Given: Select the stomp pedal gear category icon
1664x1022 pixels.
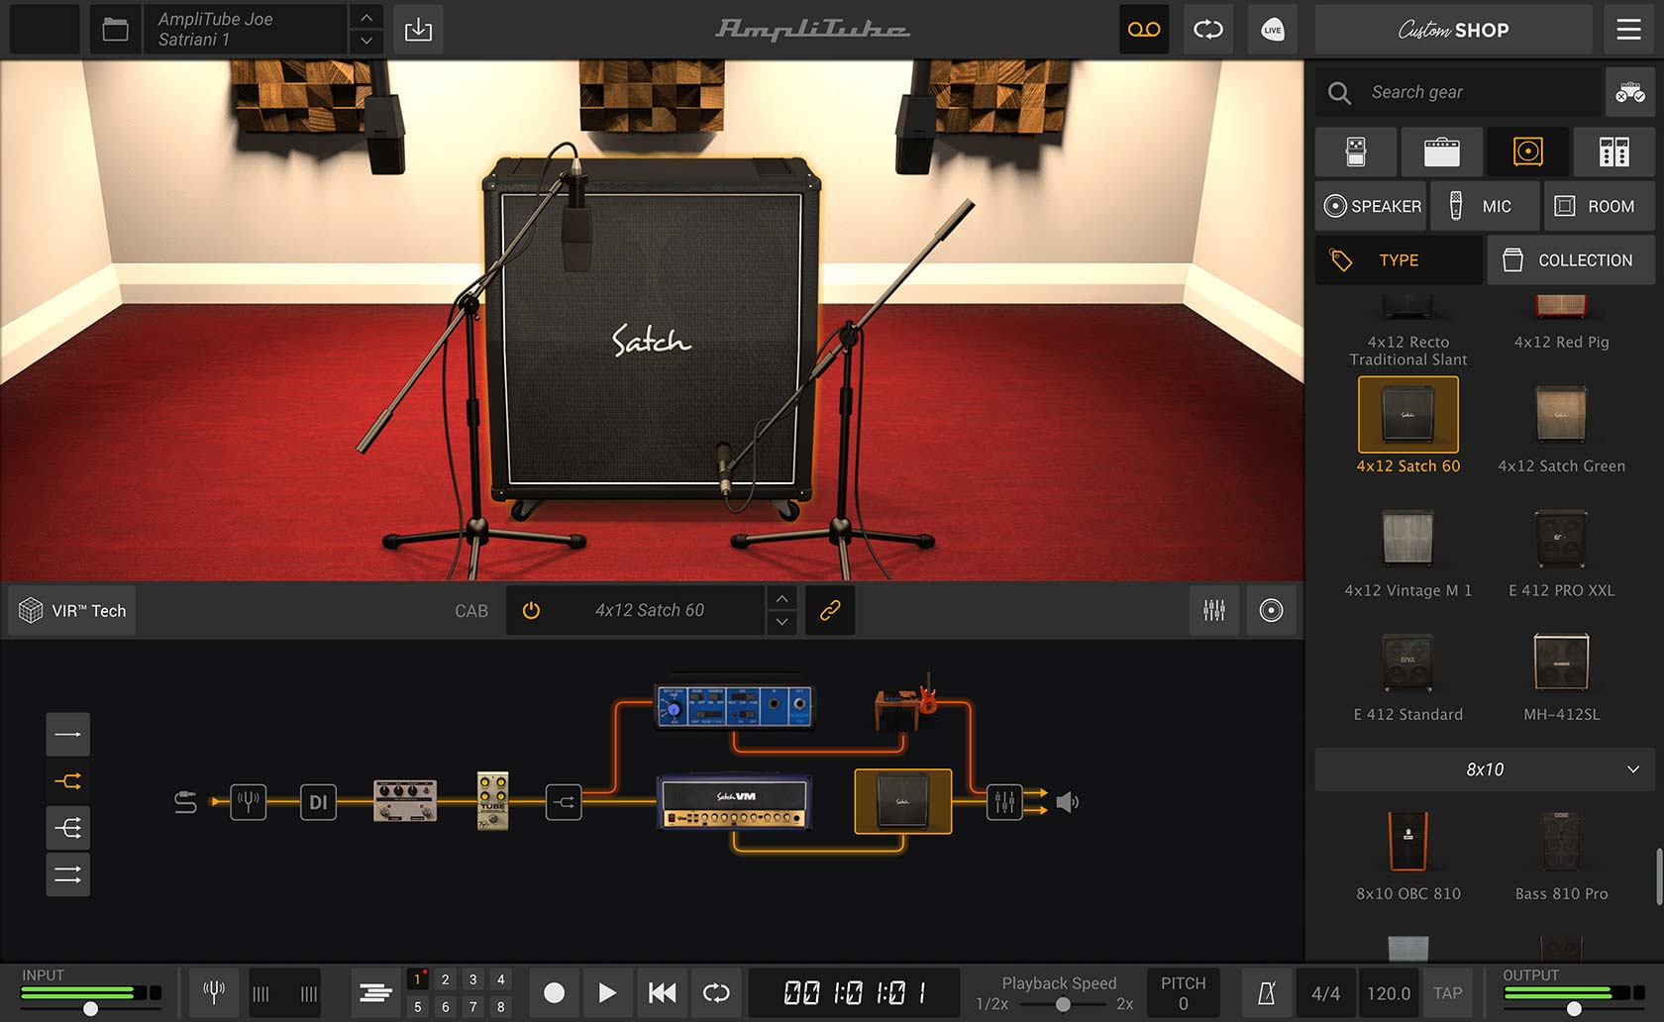Looking at the screenshot, I should pos(1356,152).
